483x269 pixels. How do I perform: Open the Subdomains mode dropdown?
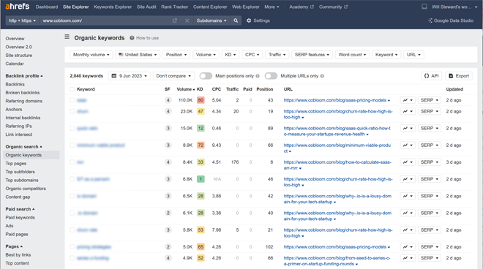click(x=211, y=20)
